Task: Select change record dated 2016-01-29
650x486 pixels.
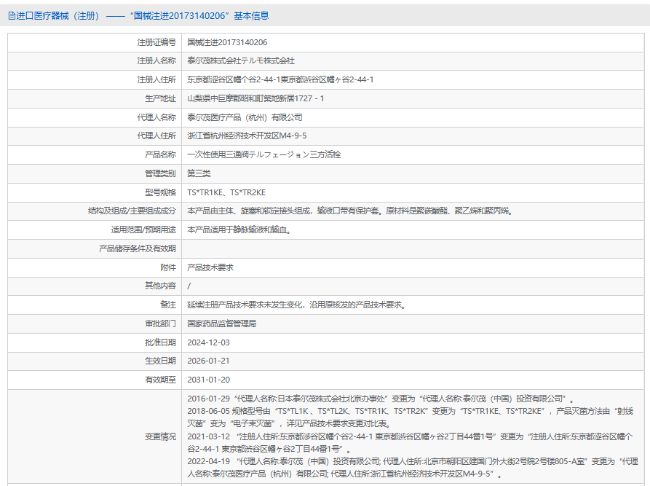Action: pos(381,399)
